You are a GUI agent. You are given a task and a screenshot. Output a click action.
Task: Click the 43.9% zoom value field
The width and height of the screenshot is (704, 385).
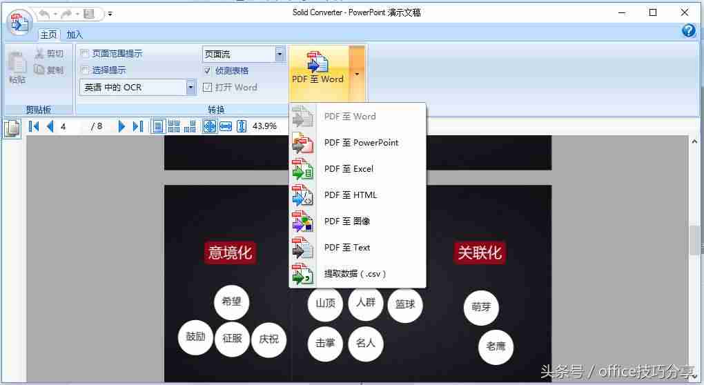tap(265, 126)
